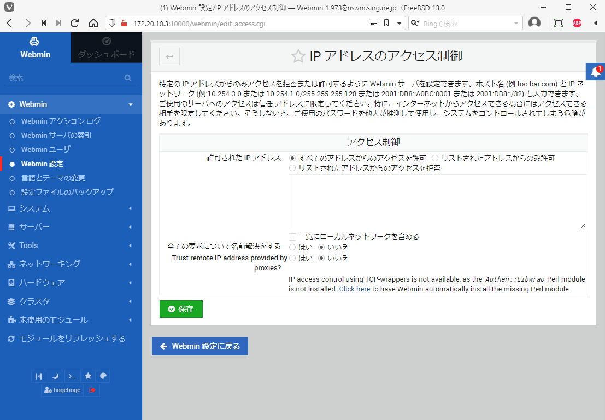The height and width of the screenshot is (420, 605).
Task: Click the fast forward navigation icon
Action: 58,23
